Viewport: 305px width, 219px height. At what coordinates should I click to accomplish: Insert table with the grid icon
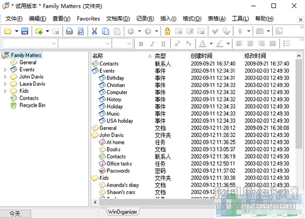point(260,31)
